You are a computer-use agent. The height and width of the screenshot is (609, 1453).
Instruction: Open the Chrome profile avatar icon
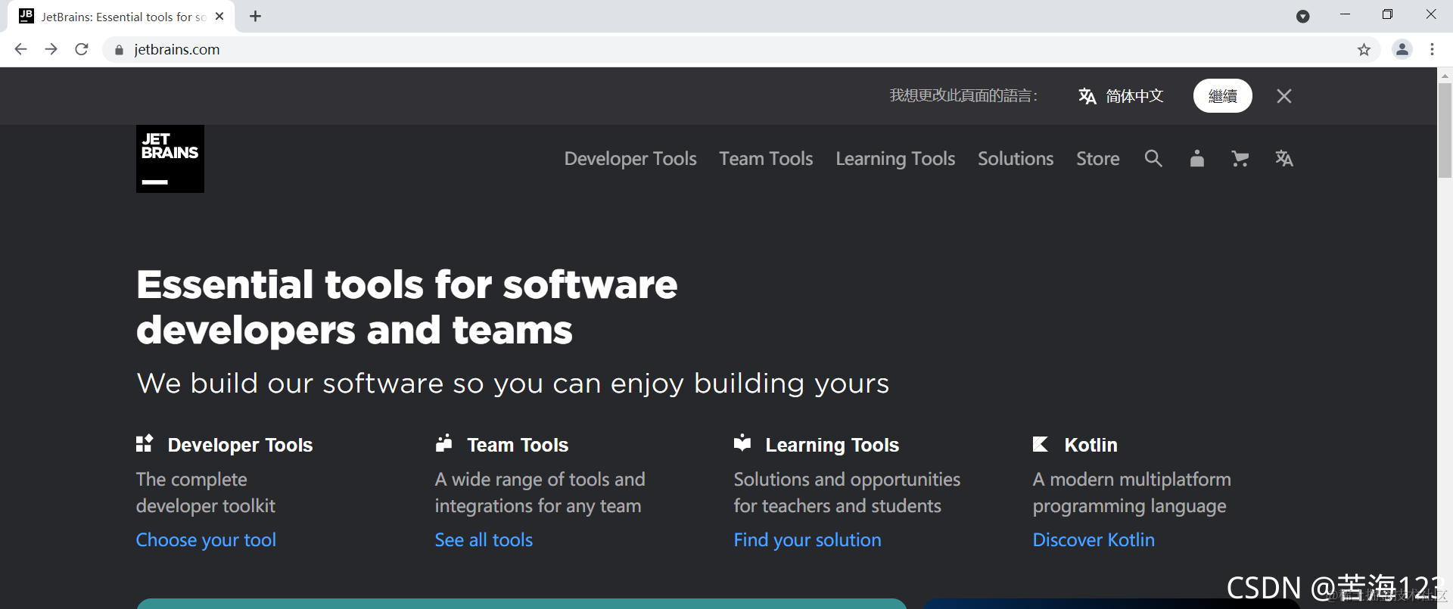point(1402,49)
